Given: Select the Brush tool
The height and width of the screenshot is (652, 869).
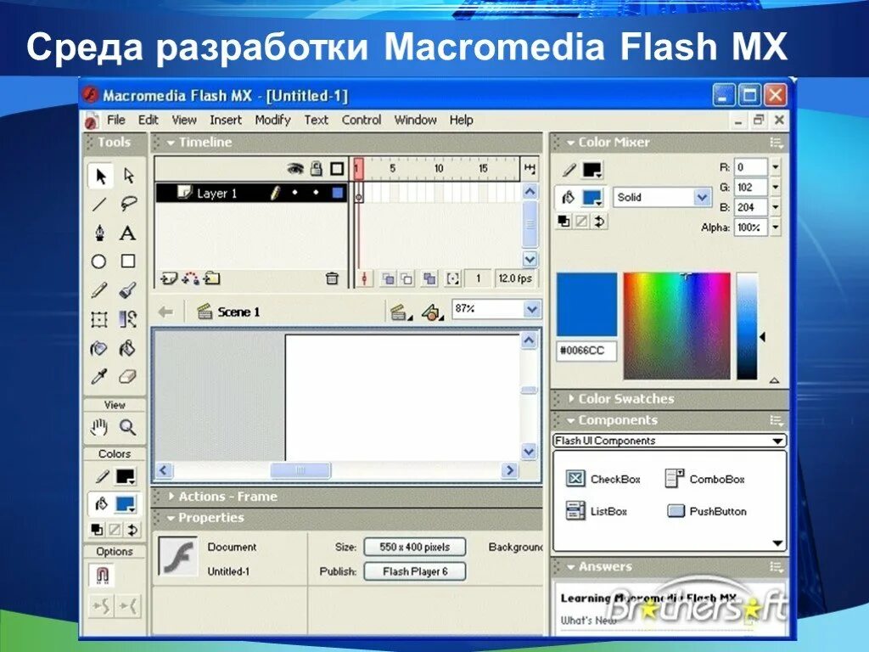Looking at the screenshot, I should (128, 290).
